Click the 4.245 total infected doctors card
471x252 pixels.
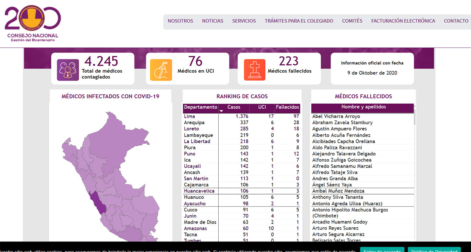[x=93, y=69]
